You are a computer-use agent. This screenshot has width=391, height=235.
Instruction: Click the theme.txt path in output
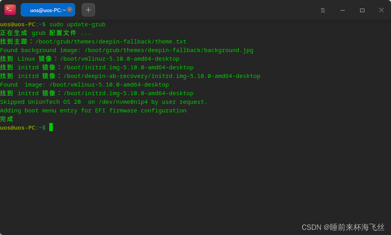tap(111, 42)
